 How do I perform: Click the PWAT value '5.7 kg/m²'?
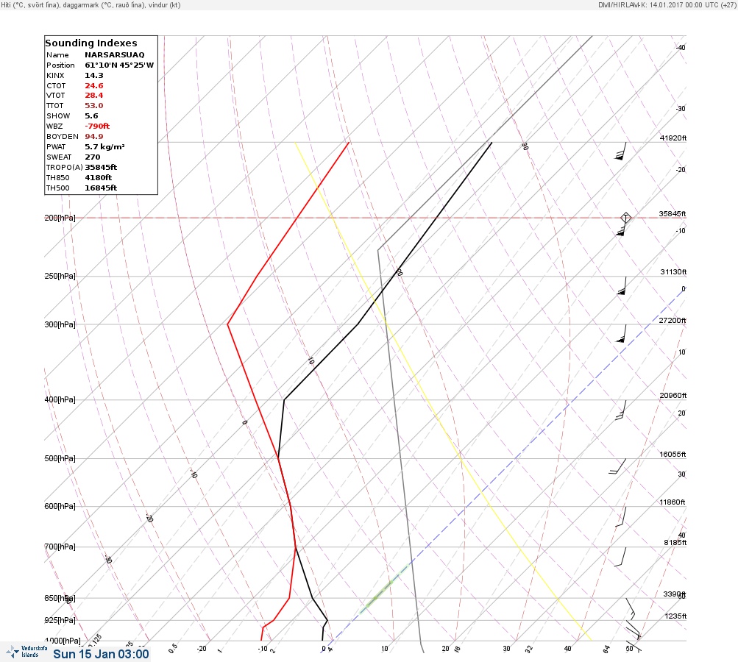[x=104, y=147]
